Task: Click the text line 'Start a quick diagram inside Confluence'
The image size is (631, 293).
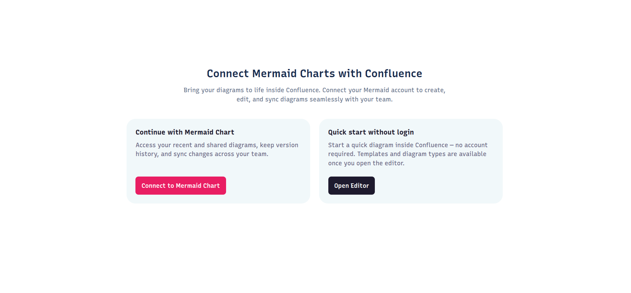Action: pyautogui.click(x=408, y=145)
